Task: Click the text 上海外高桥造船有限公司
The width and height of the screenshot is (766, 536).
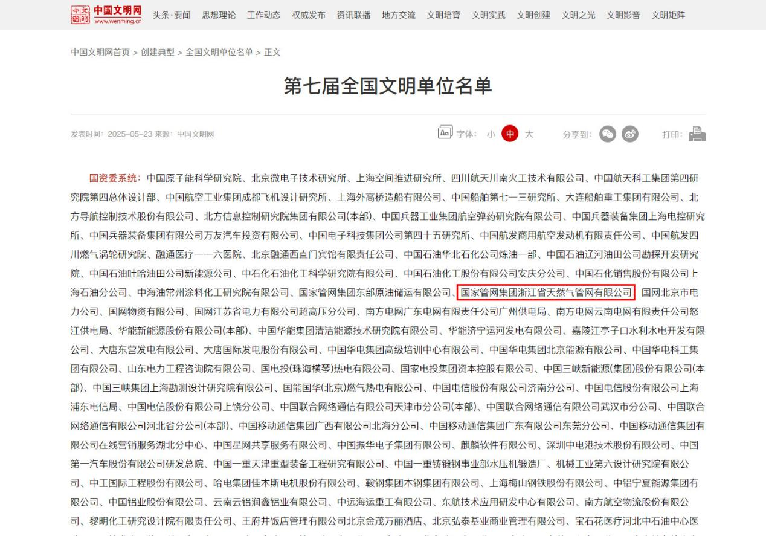Action: tap(390, 198)
